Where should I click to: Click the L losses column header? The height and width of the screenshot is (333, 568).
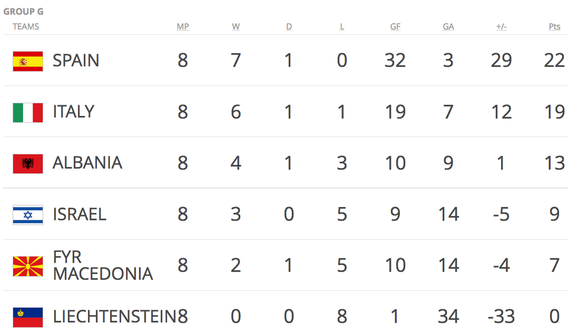click(342, 27)
